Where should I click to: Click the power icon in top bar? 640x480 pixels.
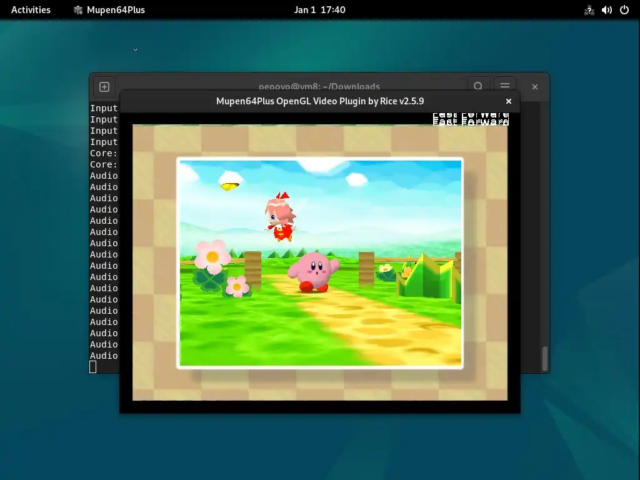624,10
